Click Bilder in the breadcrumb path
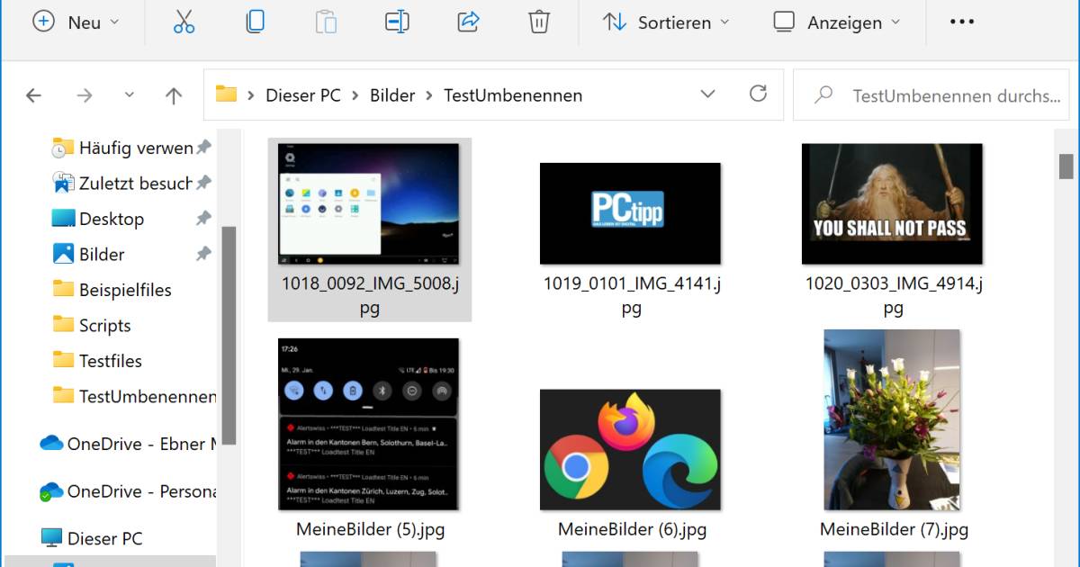The width and height of the screenshot is (1080, 567). [391, 94]
